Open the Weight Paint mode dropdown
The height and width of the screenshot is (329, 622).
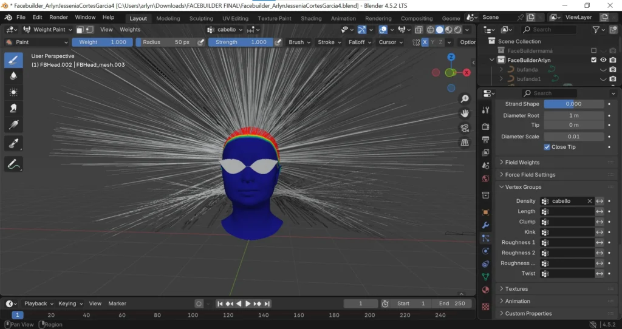click(x=47, y=29)
